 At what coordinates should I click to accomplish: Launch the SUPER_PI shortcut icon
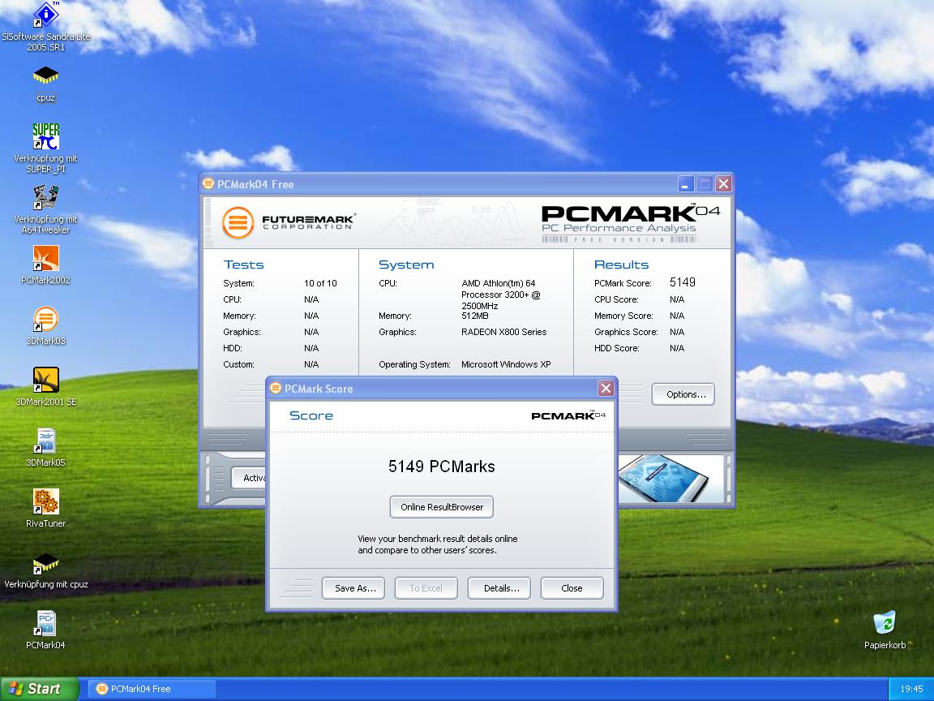point(45,136)
